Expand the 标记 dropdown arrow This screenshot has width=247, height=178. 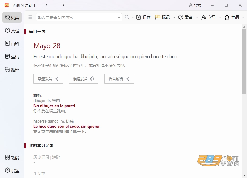(174, 18)
